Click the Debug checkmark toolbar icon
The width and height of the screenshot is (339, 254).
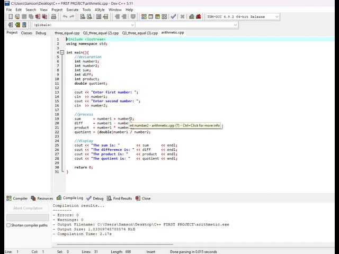173,16
